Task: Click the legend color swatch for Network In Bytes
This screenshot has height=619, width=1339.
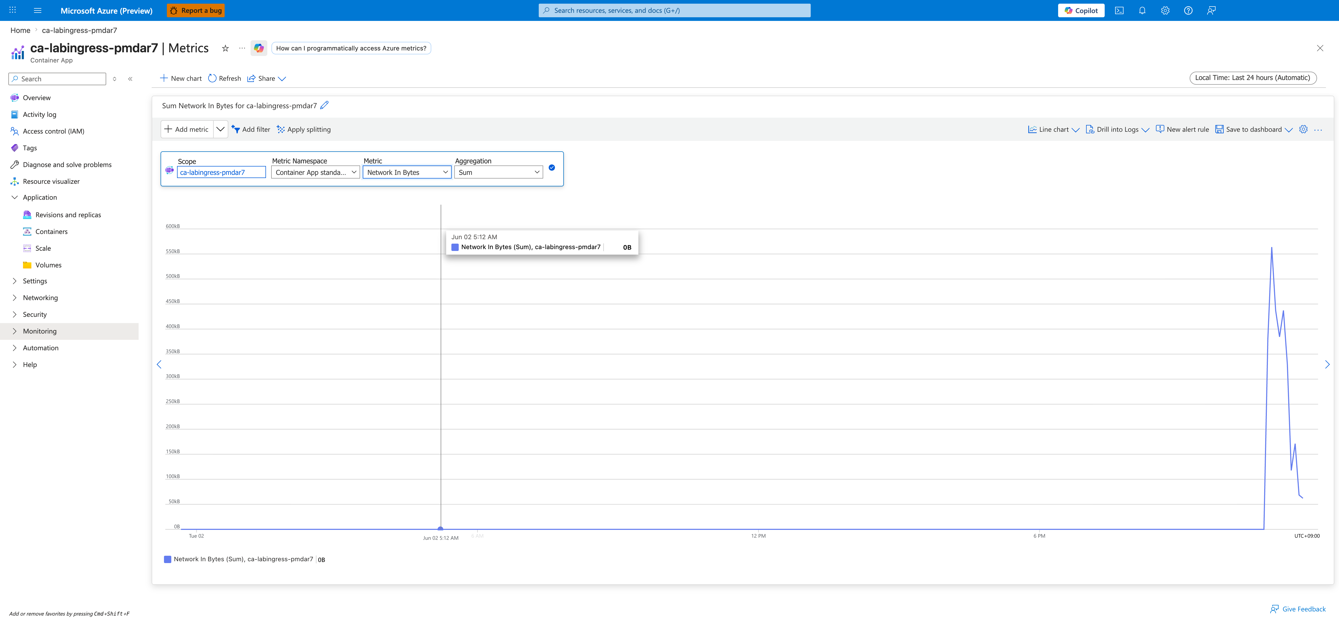Action: tap(167, 559)
